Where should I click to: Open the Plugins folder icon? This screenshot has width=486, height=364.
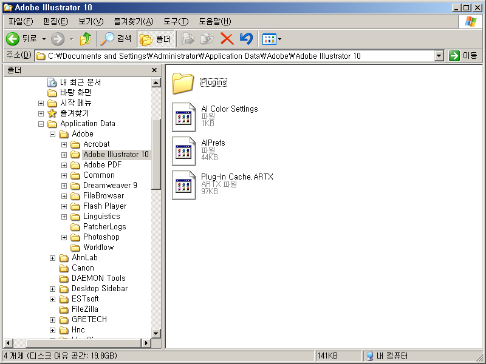[183, 83]
